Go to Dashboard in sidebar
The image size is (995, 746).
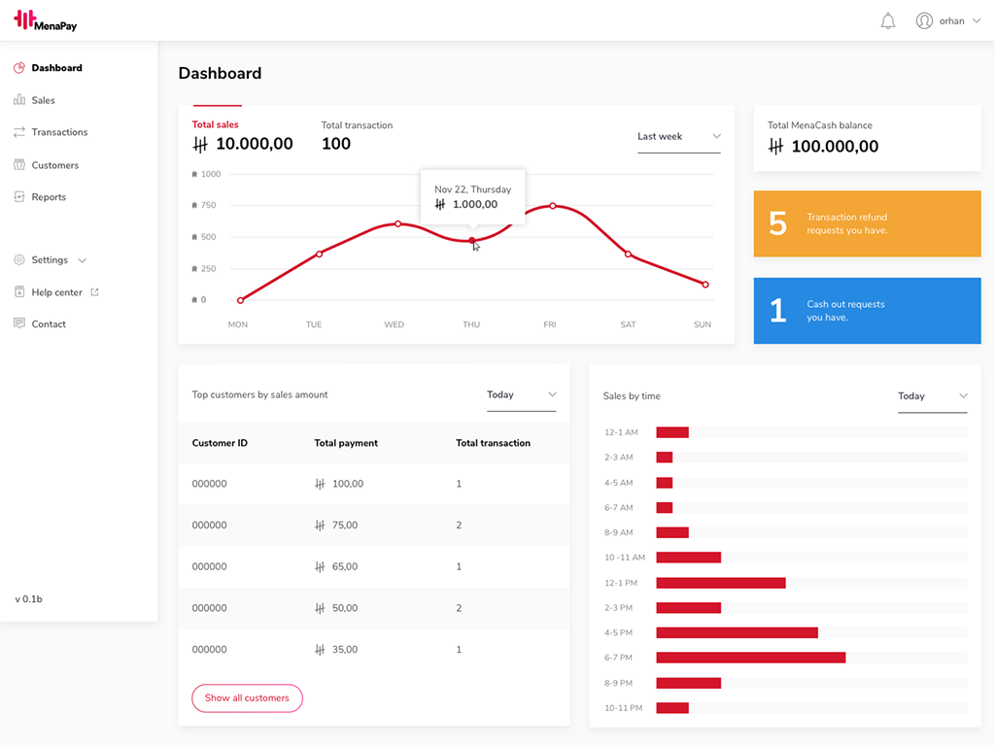coord(56,68)
